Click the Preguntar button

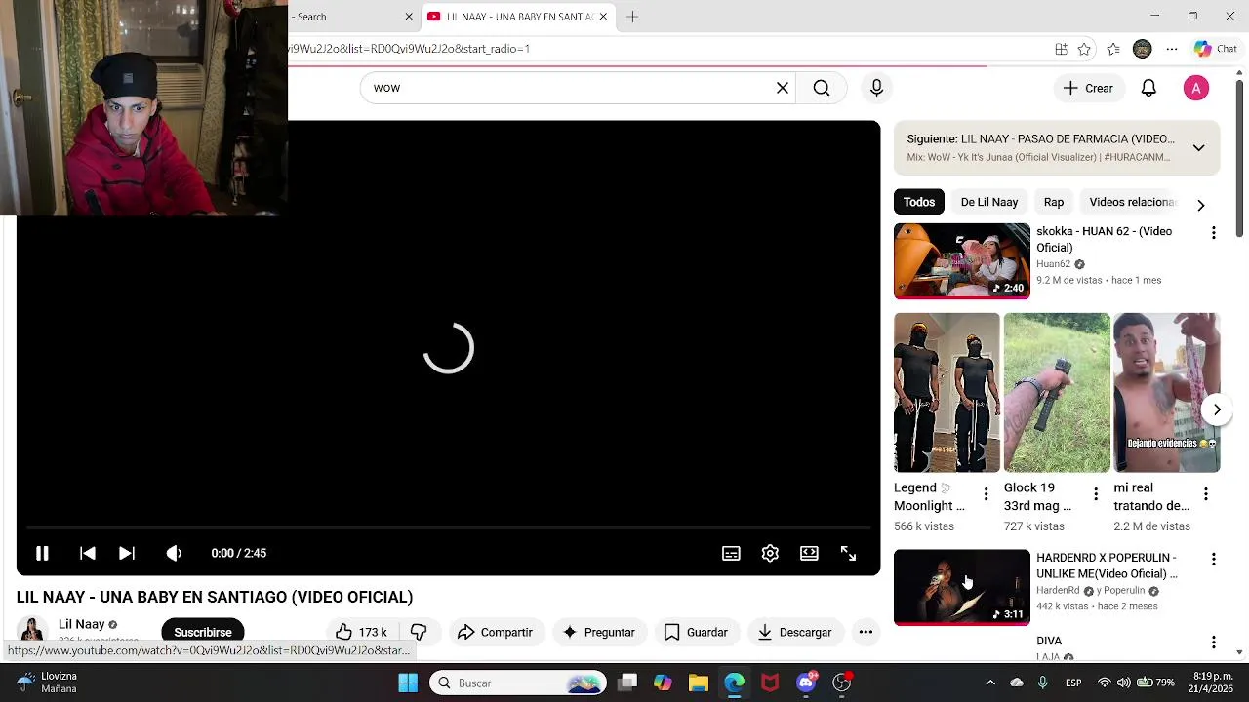pyautogui.click(x=599, y=632)
